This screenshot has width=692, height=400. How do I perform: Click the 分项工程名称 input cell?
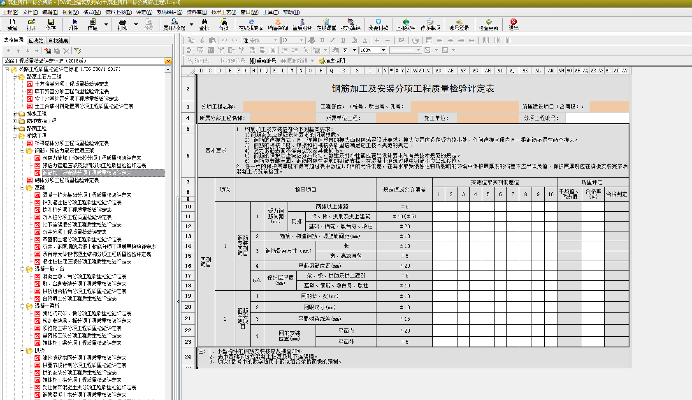[280, 106]
